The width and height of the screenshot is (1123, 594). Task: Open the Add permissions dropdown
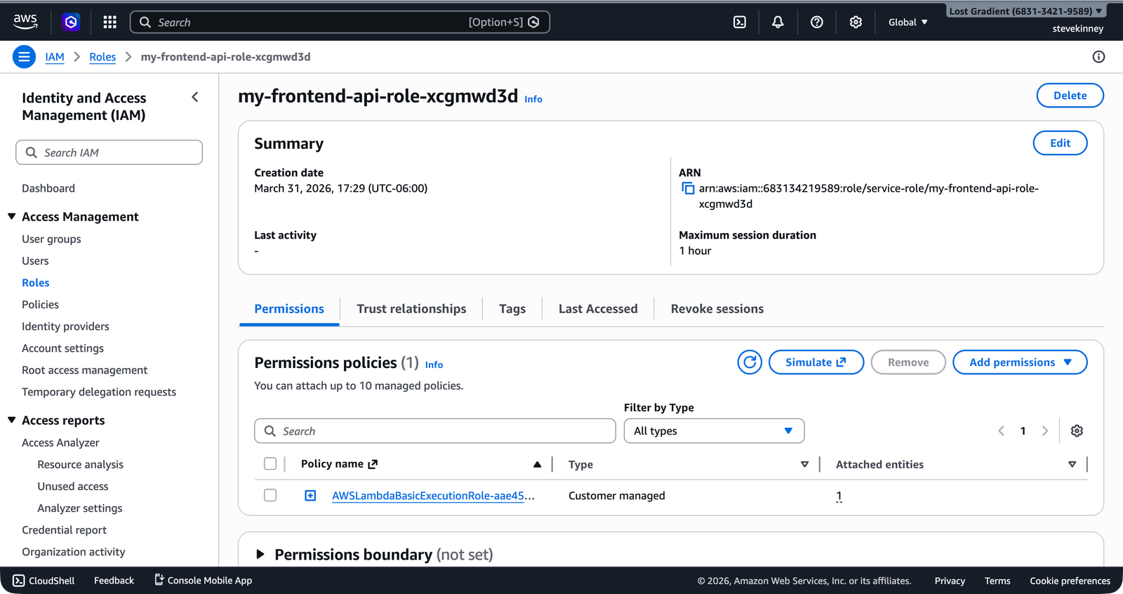[1020, 362]
